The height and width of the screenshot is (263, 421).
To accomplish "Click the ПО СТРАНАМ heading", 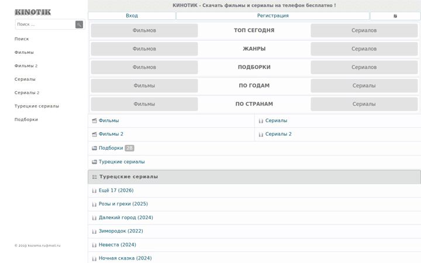I will 254,104.
